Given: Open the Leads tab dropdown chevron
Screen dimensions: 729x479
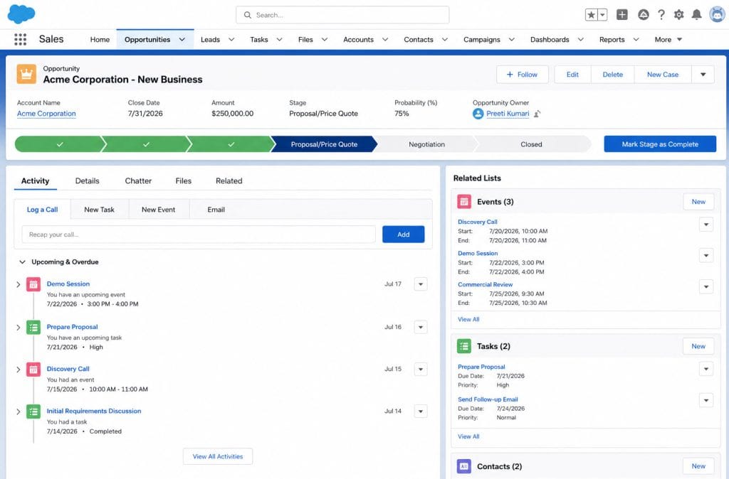Looking at the screenshot, I should pos(231,40).
